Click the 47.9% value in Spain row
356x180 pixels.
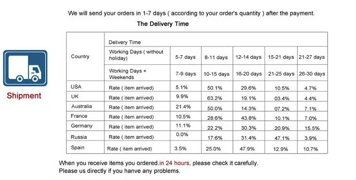click(247, 149)
